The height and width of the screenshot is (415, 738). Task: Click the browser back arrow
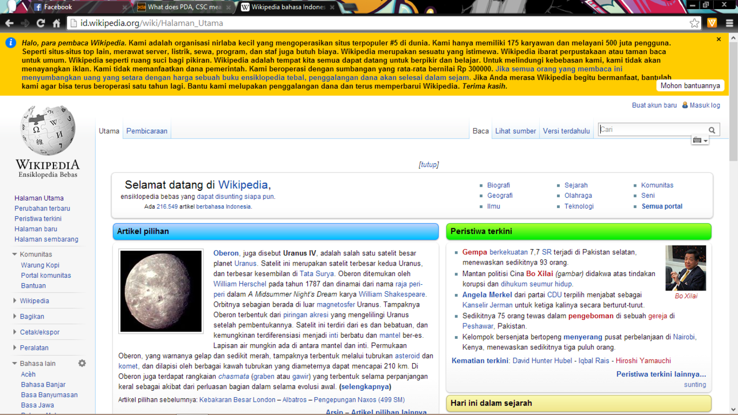(9, 23)
